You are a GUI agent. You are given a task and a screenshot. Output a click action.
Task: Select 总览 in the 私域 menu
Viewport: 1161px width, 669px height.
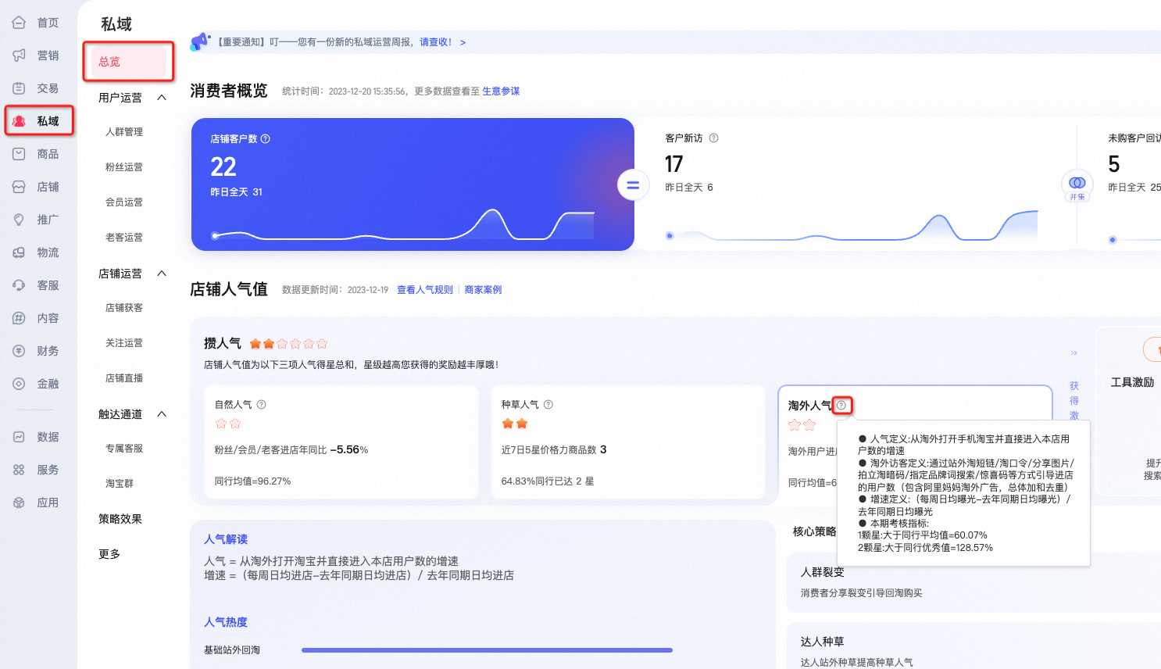pos(129,62)
